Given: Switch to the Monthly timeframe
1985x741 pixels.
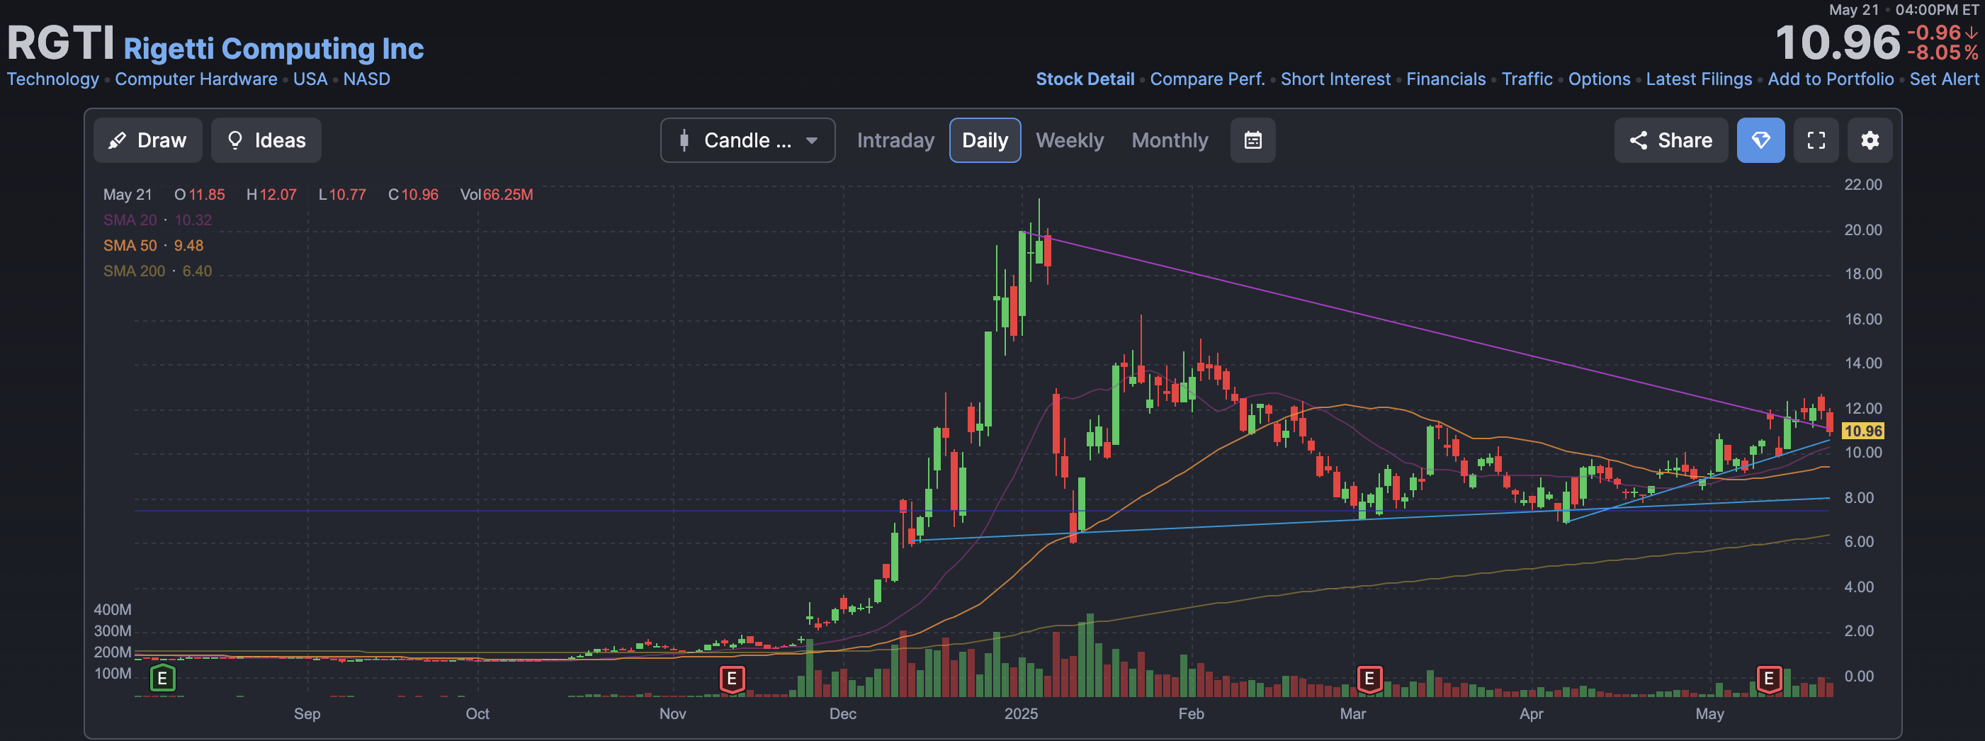Looking at the screenshot, I should pyautogui.click(x=1170, y=140).
